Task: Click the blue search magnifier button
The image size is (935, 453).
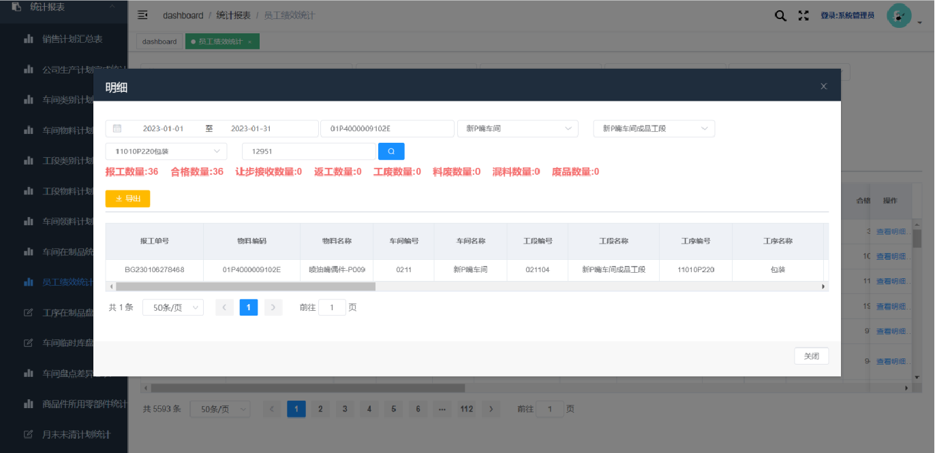Action: [391, 151]
